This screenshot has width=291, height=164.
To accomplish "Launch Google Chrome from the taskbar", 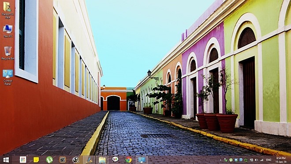I will (128, 160).
